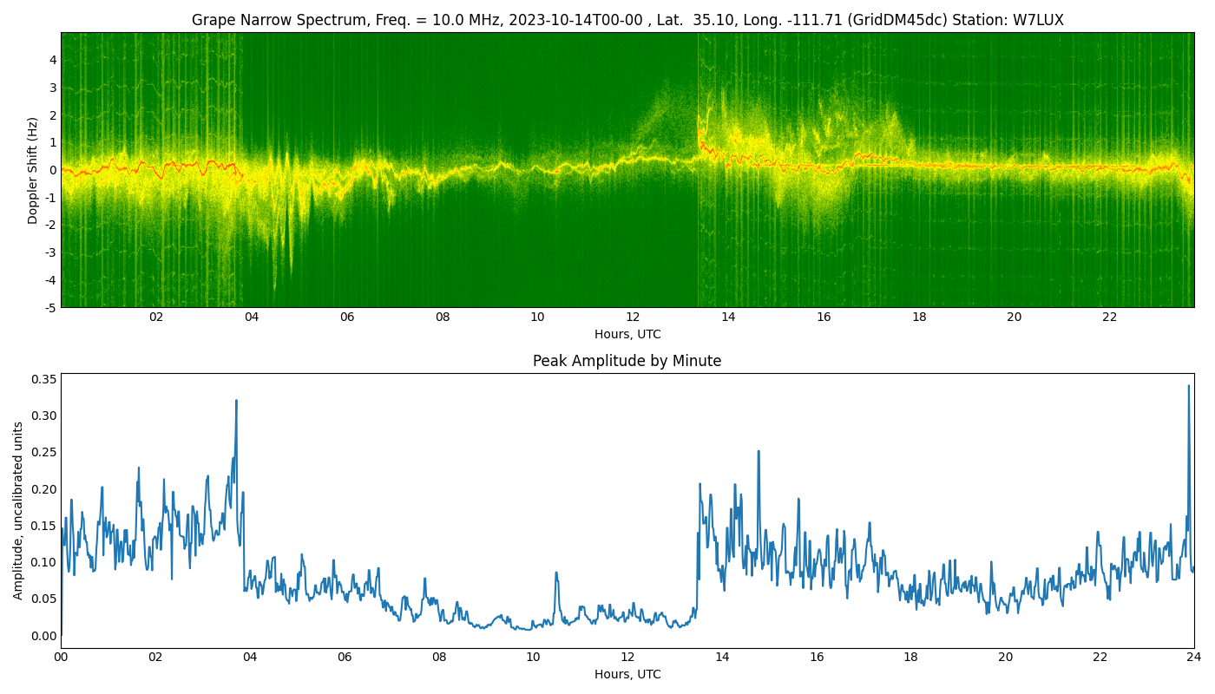
Task: Click the 4 Hz Doppler shift tick label
Action: pyautogui.click(x=53, y=60)
